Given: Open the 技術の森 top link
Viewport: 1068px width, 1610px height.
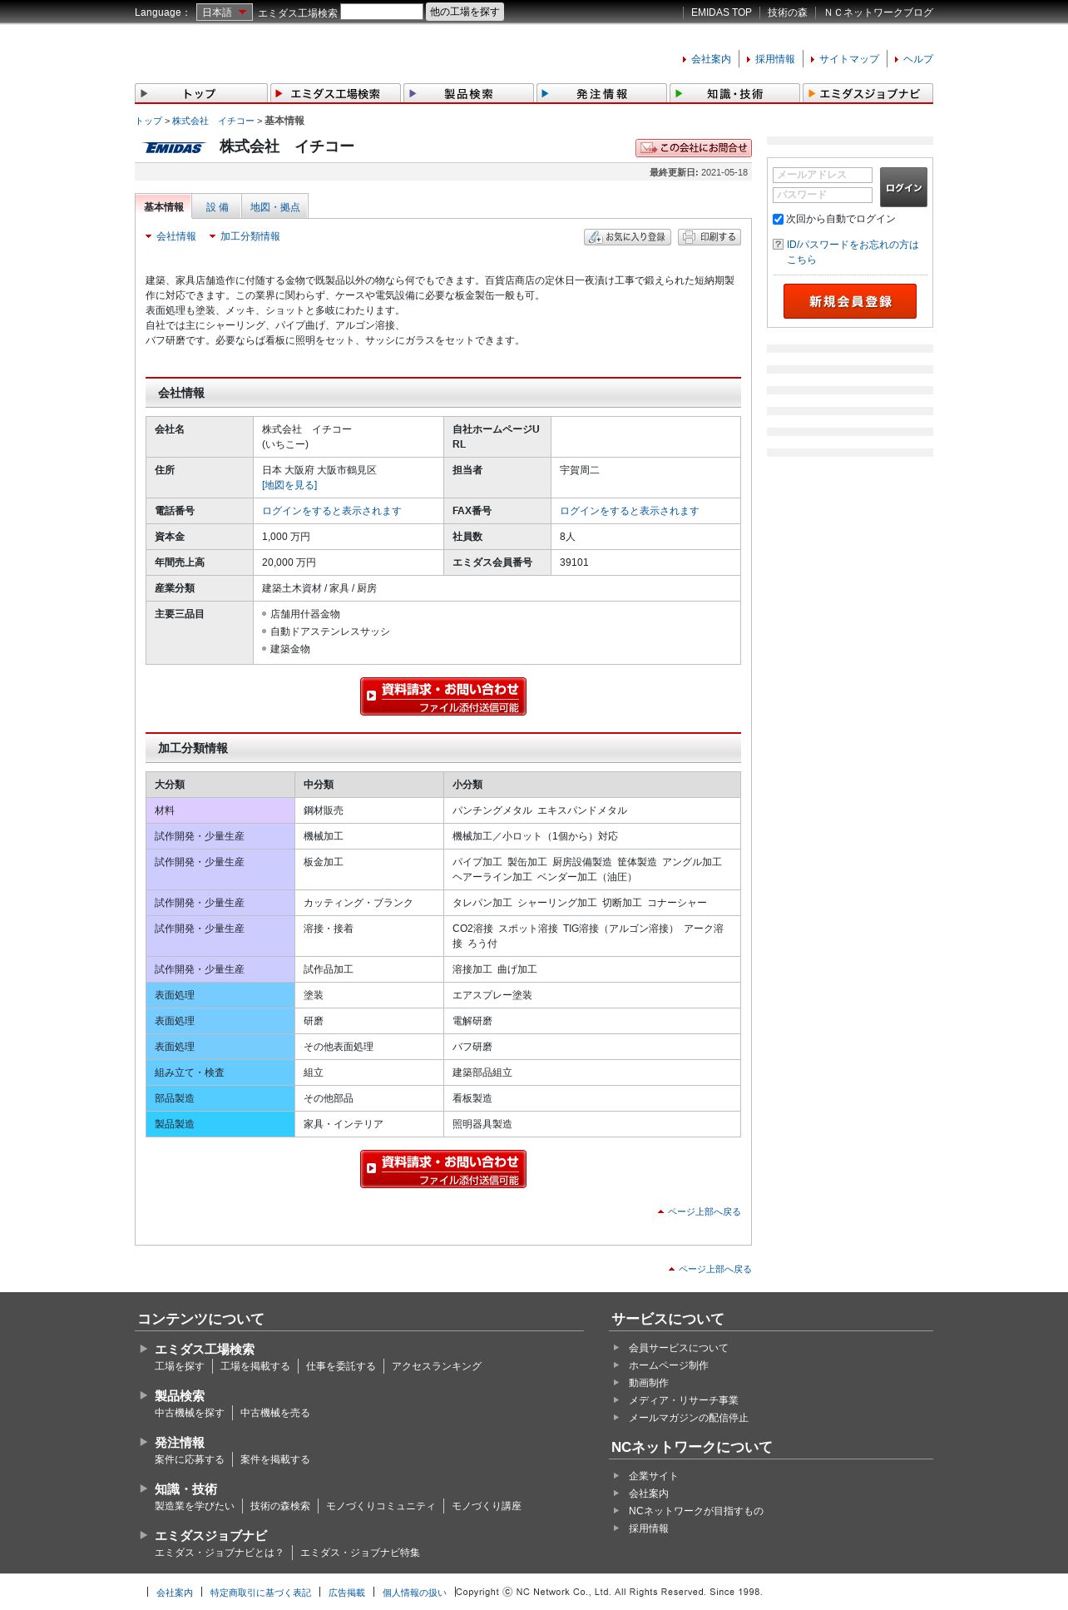Looking at the screenshot, I should click(x=787, y=12).
